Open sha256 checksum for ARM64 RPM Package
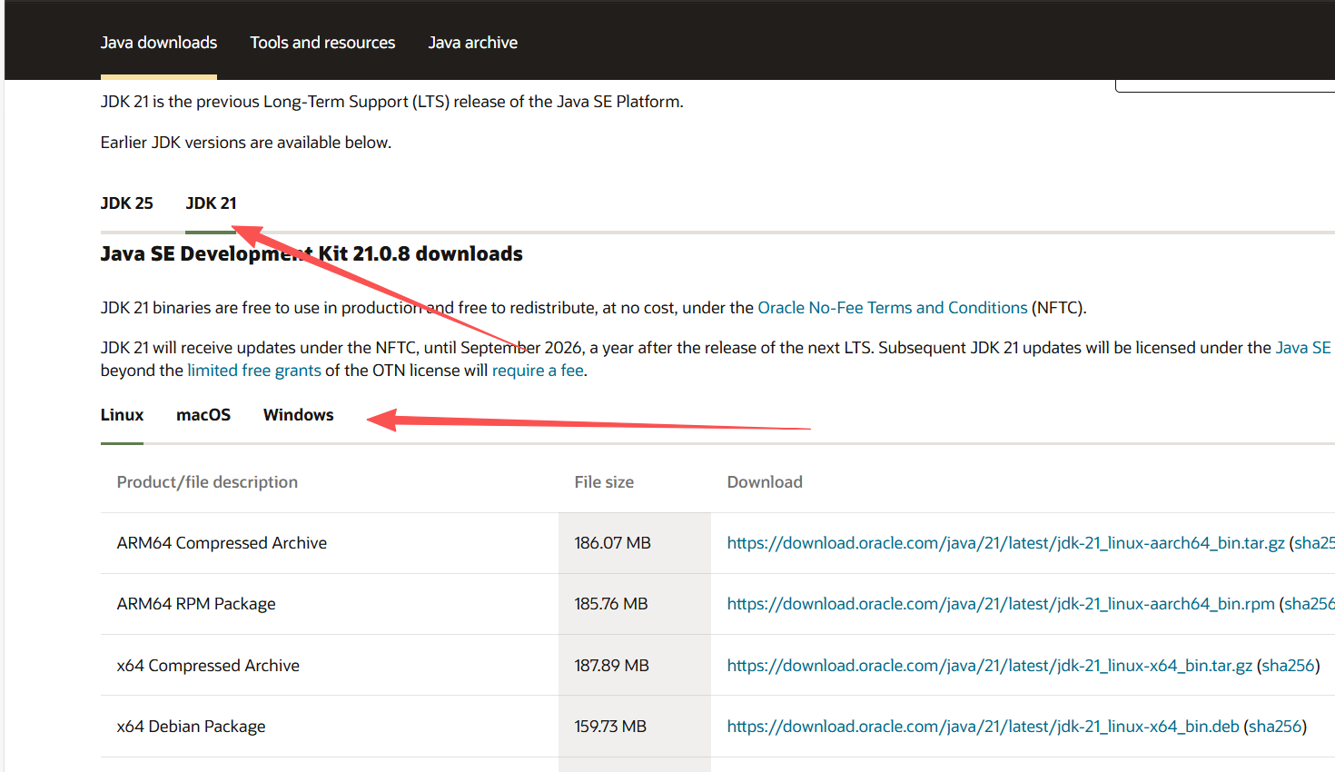 pyautogui.click(x=1310, y=604)
